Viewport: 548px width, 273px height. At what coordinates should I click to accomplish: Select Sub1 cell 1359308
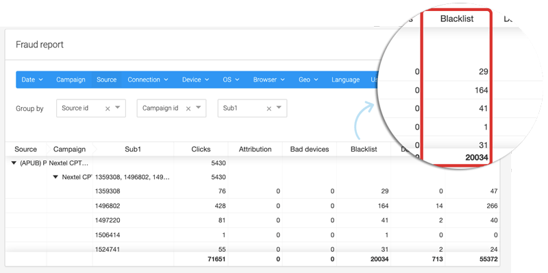[108, 191]
